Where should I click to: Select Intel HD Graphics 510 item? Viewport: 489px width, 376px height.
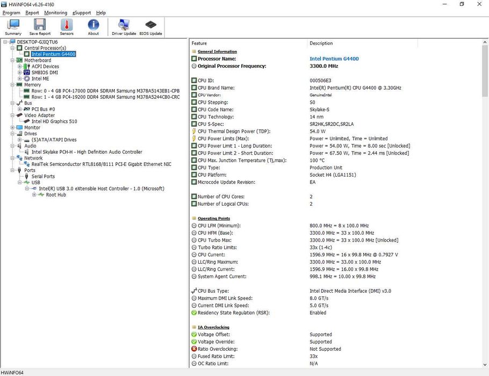(54, 121)
